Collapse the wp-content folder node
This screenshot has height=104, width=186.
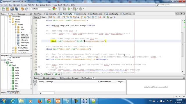7,17
